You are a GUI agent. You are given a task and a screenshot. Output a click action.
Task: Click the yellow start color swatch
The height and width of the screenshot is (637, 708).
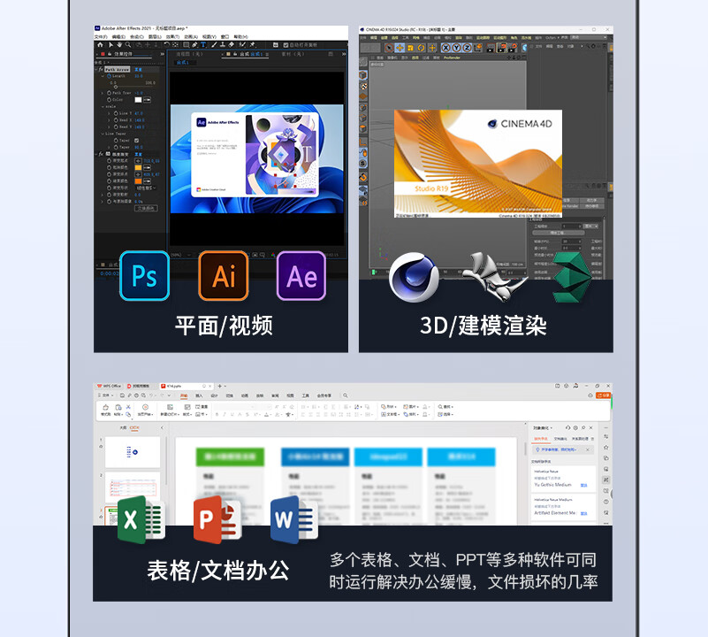point(138,167)
